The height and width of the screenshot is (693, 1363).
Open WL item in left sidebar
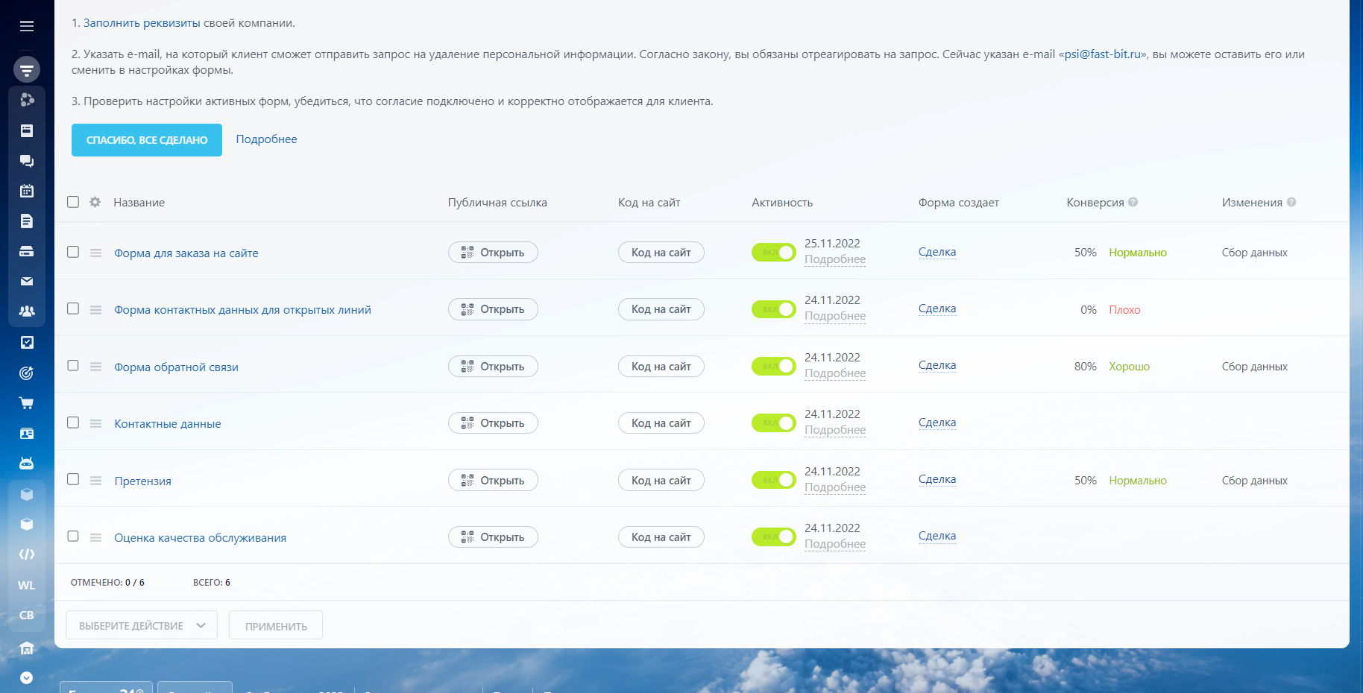tap(27, 585)
